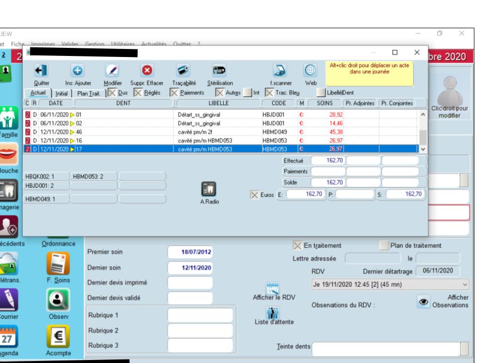Uncheck the Paiements filter checkbox
The width and height of the screenshot is (485, 363).
coord(174,93)
